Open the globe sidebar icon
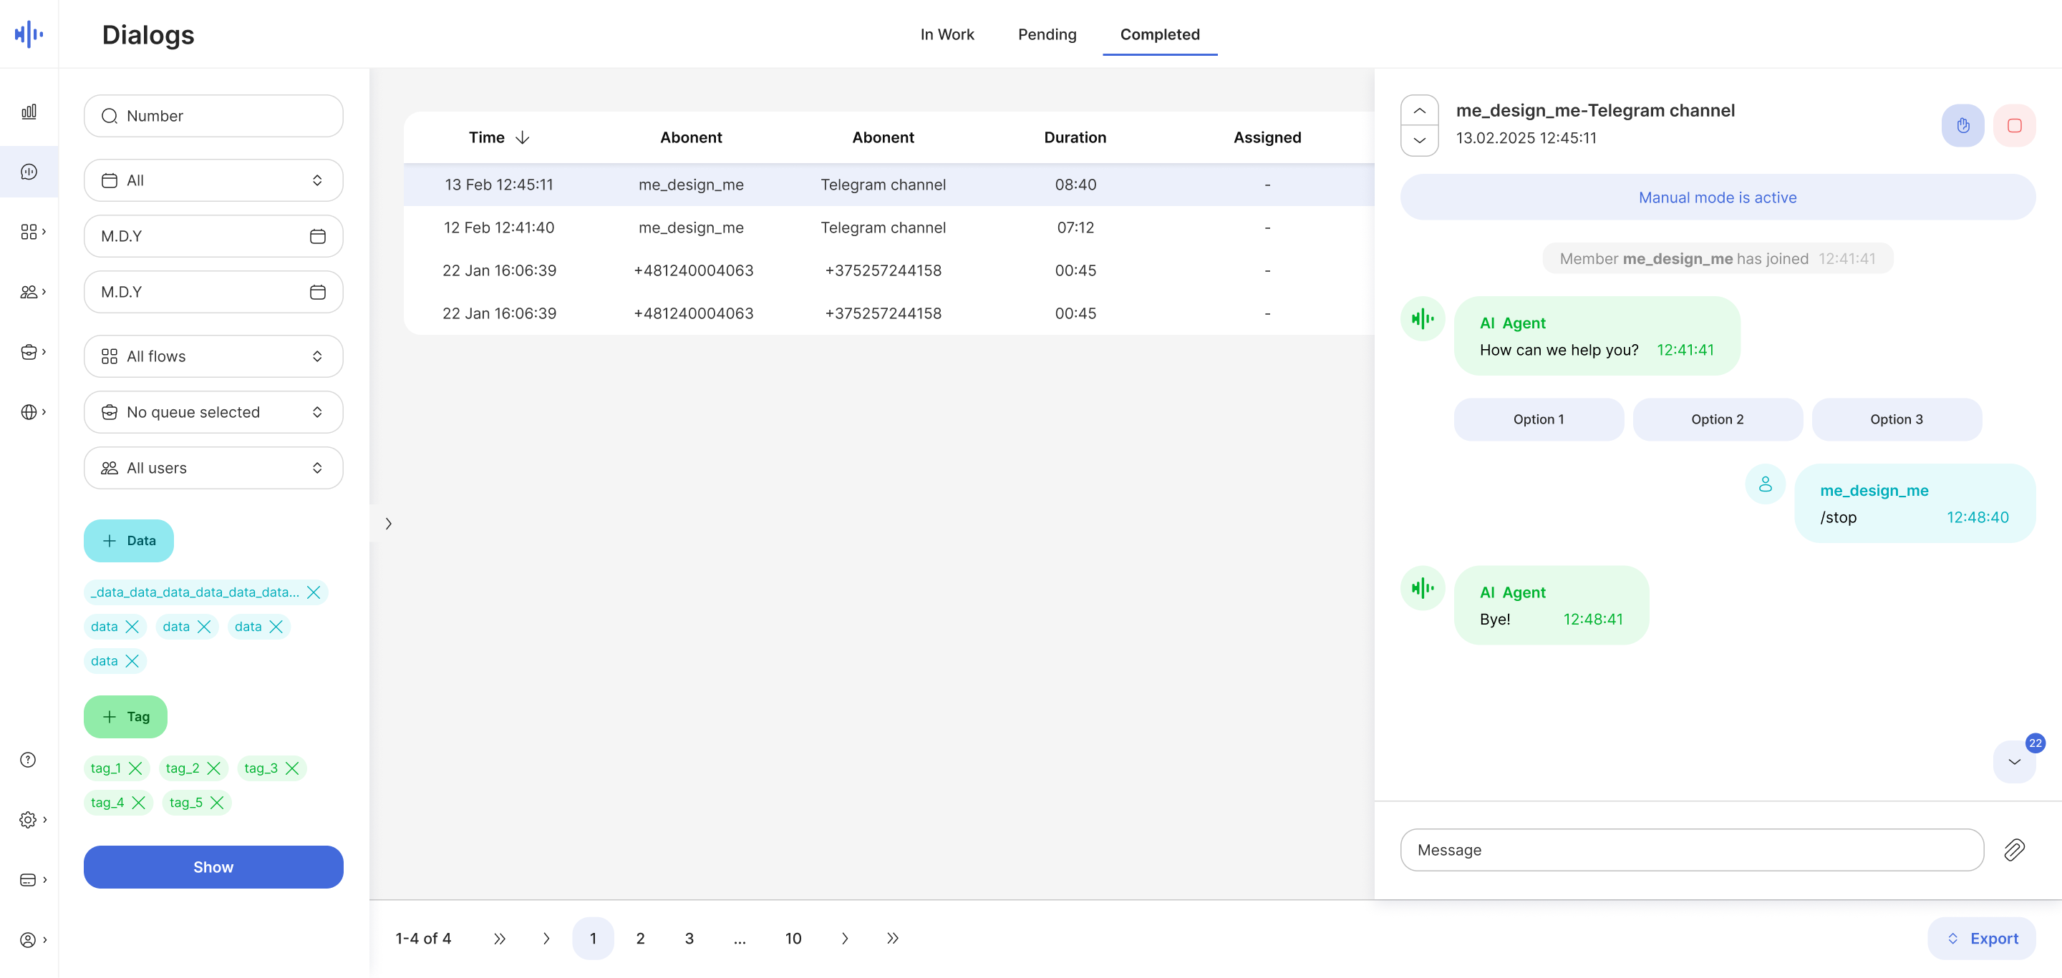 point(29,412)
